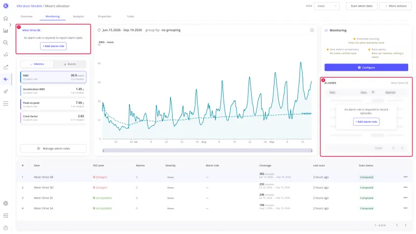Open the user profile sidebar icon
Screen dimensions: 416x234
click(6, 228)
